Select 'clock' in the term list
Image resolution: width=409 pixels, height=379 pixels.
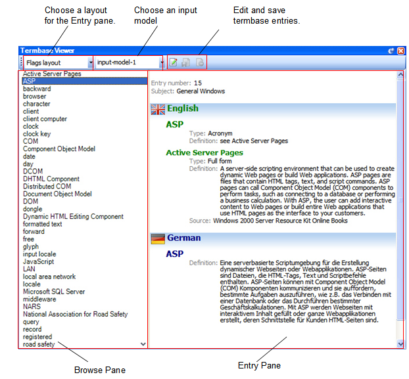point(31,126)
